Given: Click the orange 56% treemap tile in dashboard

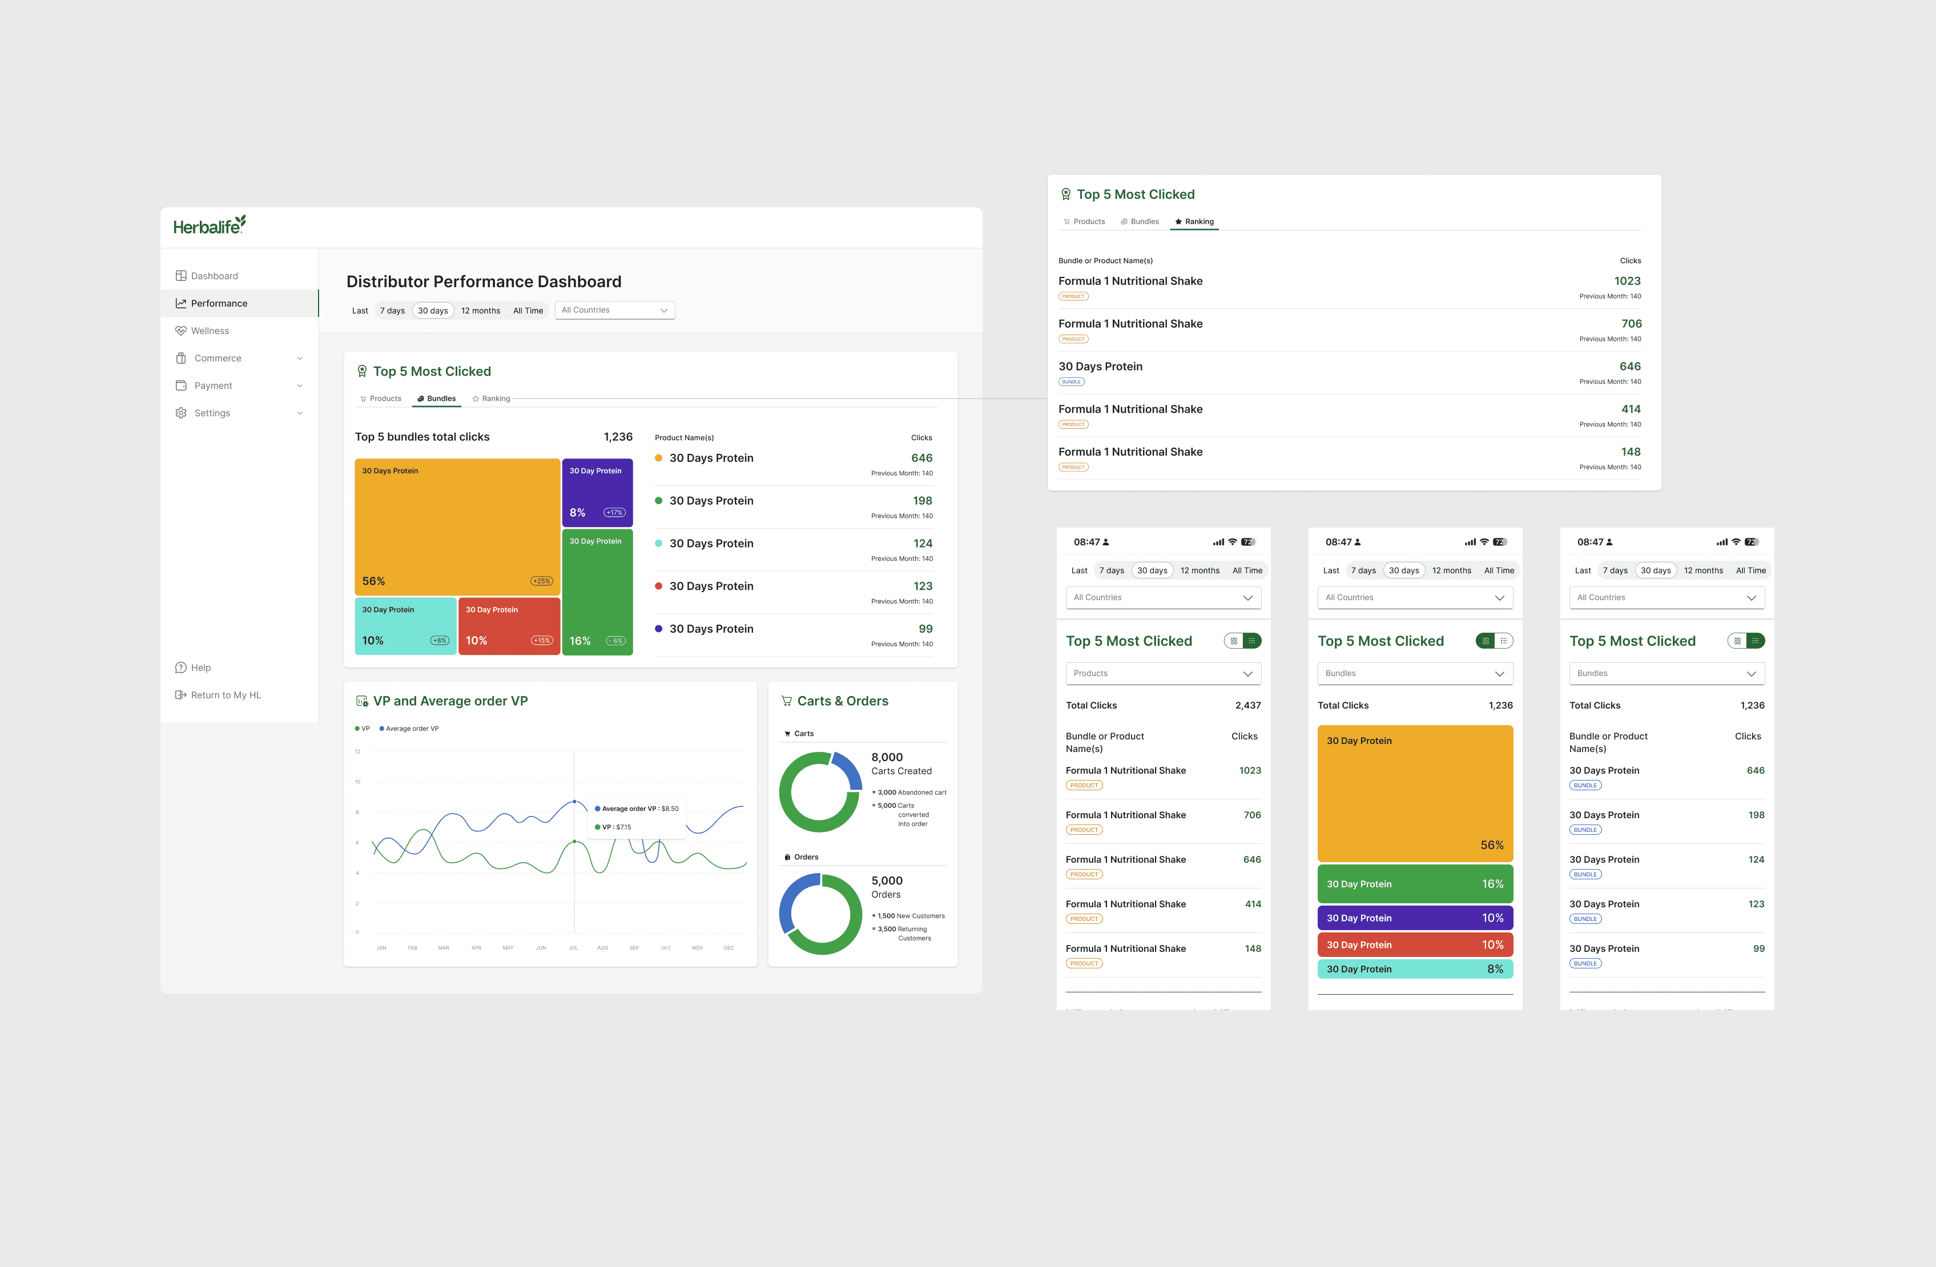Looking at the screenshot, I should pyautogui.click(x=457, y=526).
